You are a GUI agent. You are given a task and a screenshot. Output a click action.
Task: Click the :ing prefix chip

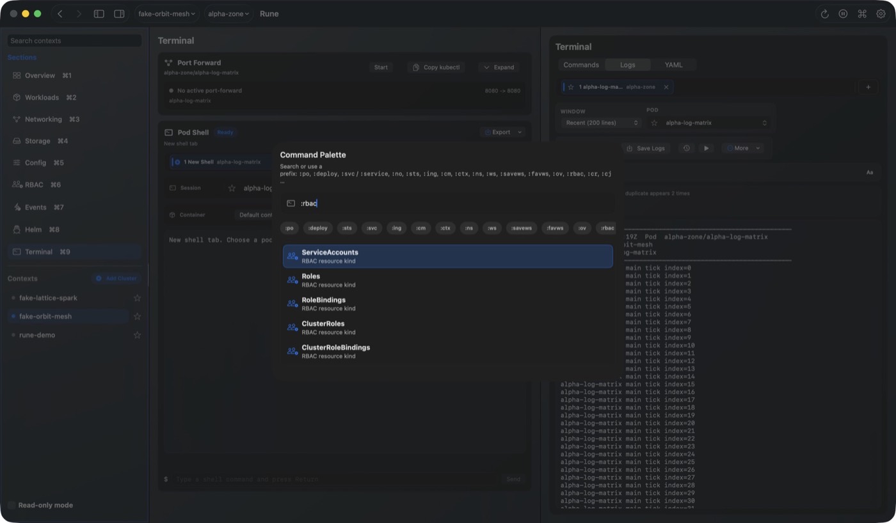click(x=397, y=228)
